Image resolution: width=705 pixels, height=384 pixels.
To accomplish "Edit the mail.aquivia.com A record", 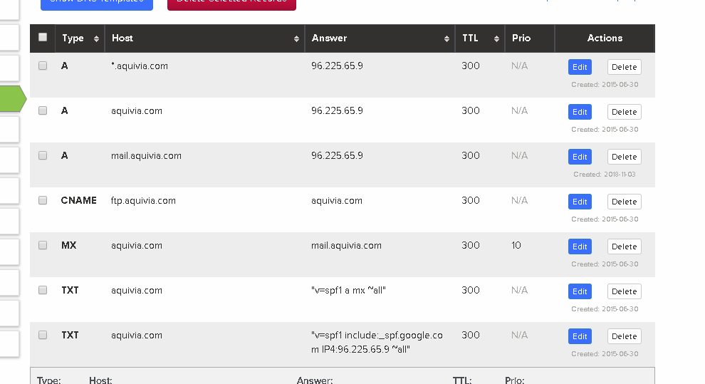I will (580, 157).
